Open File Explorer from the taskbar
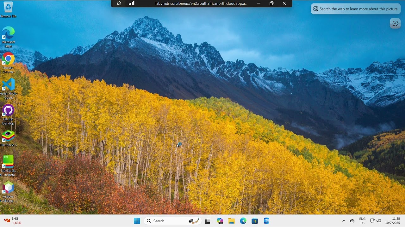Viewport: 405px width, 227px height. click(x=232, y=221)
